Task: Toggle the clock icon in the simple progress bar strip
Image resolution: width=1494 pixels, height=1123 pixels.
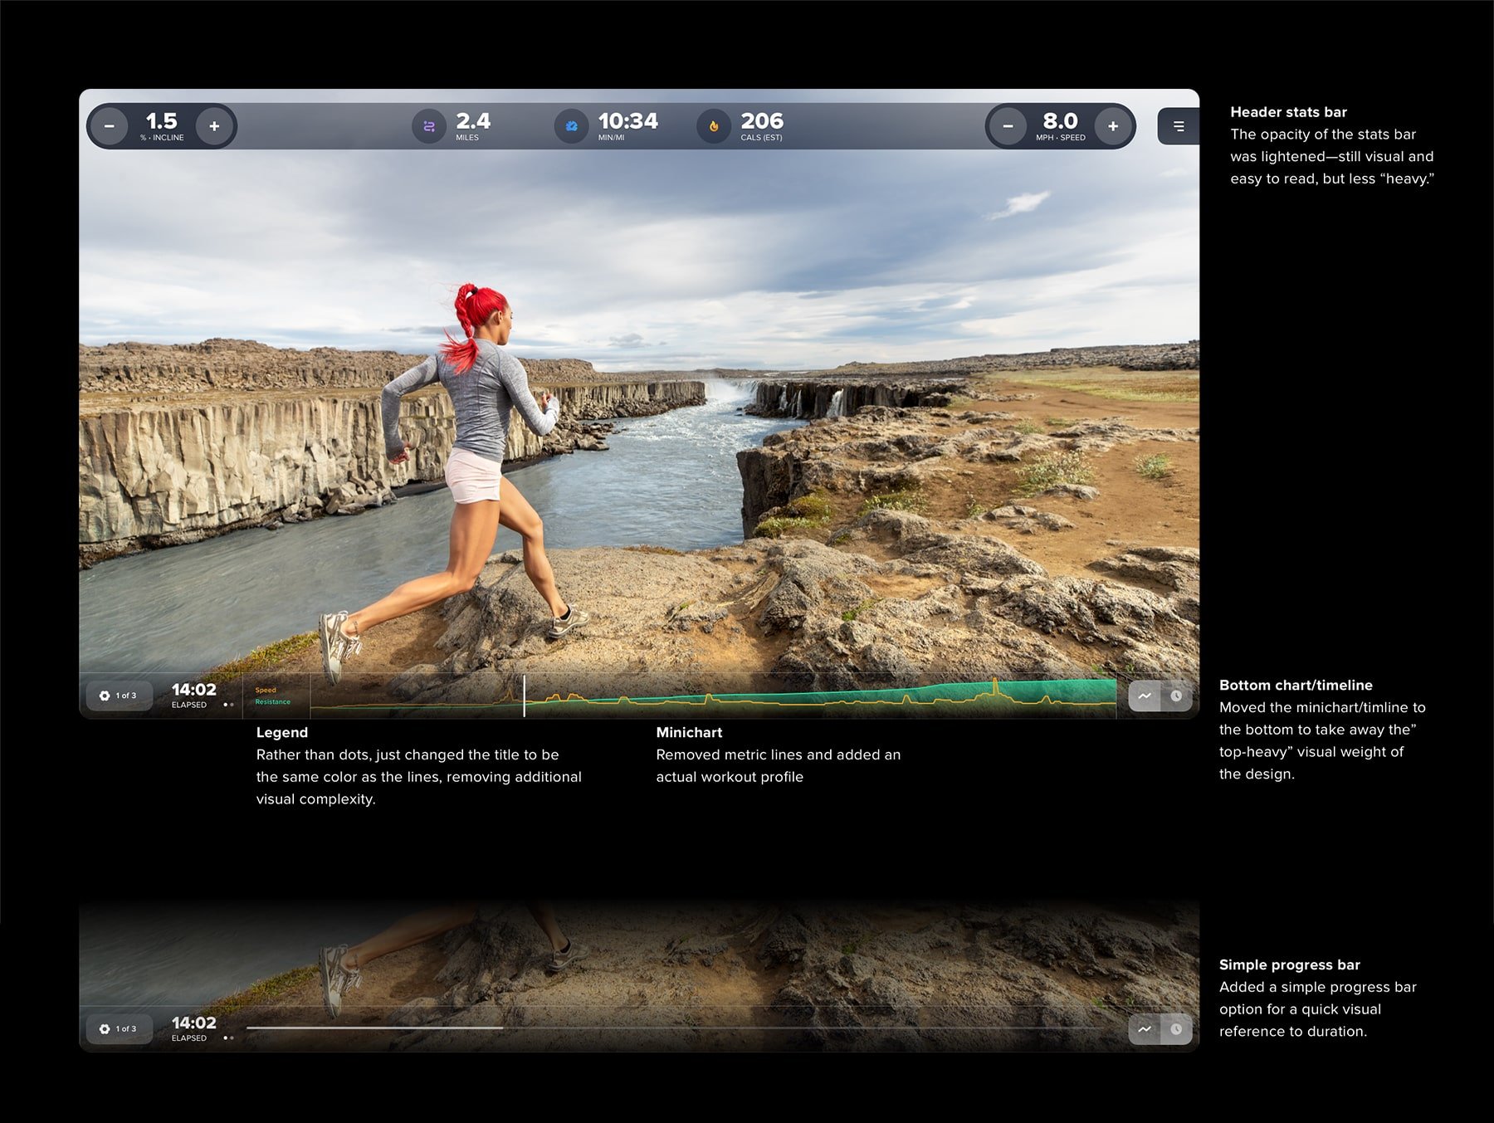Action: [x=1176, y=1029]
